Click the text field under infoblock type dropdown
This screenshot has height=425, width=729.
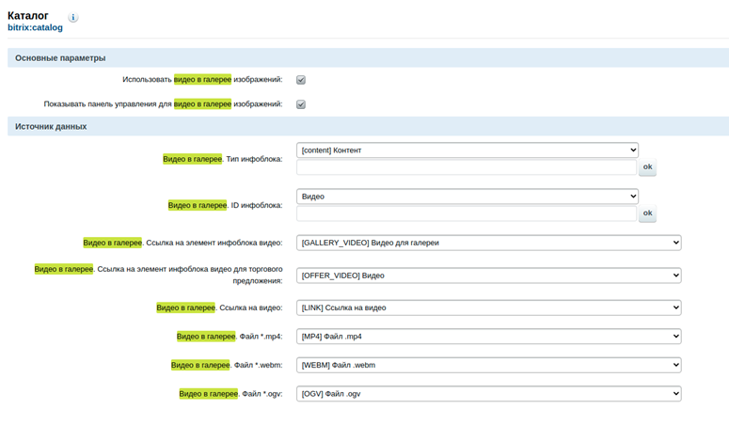click(466, 167)
